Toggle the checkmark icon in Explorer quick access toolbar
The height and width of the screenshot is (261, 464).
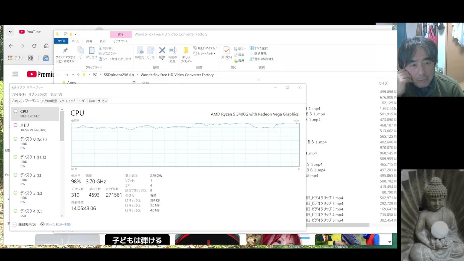click(66, 34)
